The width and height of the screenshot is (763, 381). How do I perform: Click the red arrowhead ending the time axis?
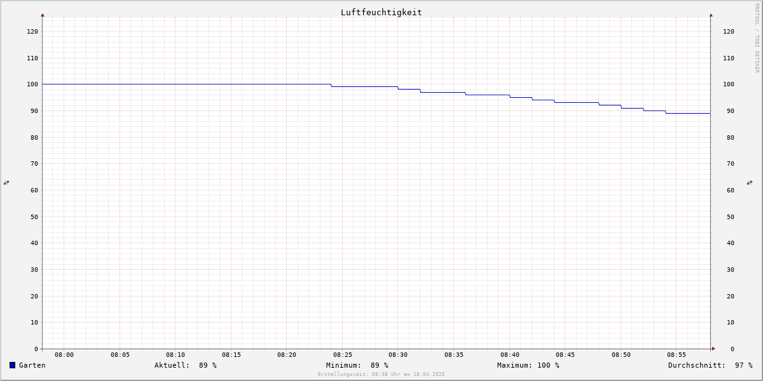713,349
